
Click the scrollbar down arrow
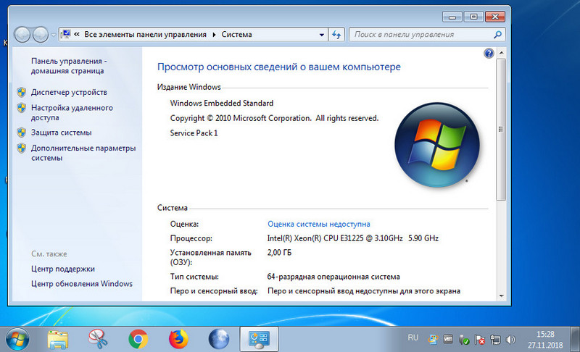[501, 296]
